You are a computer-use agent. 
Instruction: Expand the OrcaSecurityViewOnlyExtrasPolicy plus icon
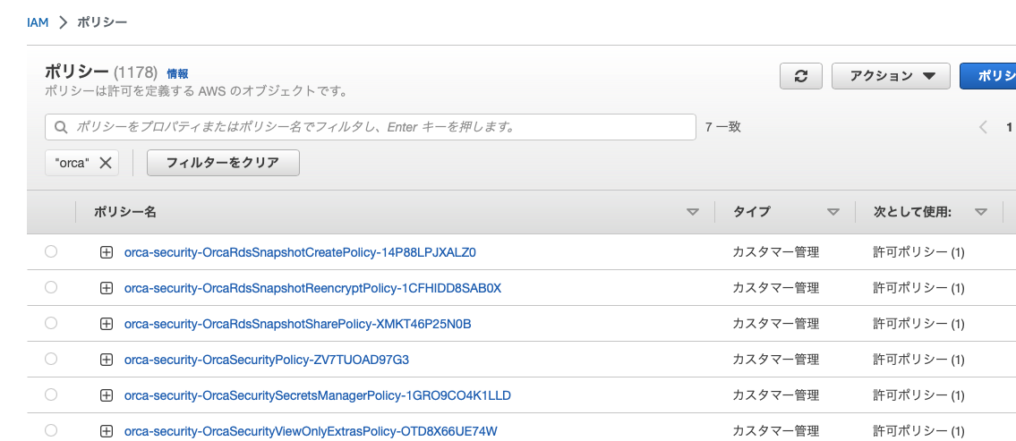coord(107,431)
